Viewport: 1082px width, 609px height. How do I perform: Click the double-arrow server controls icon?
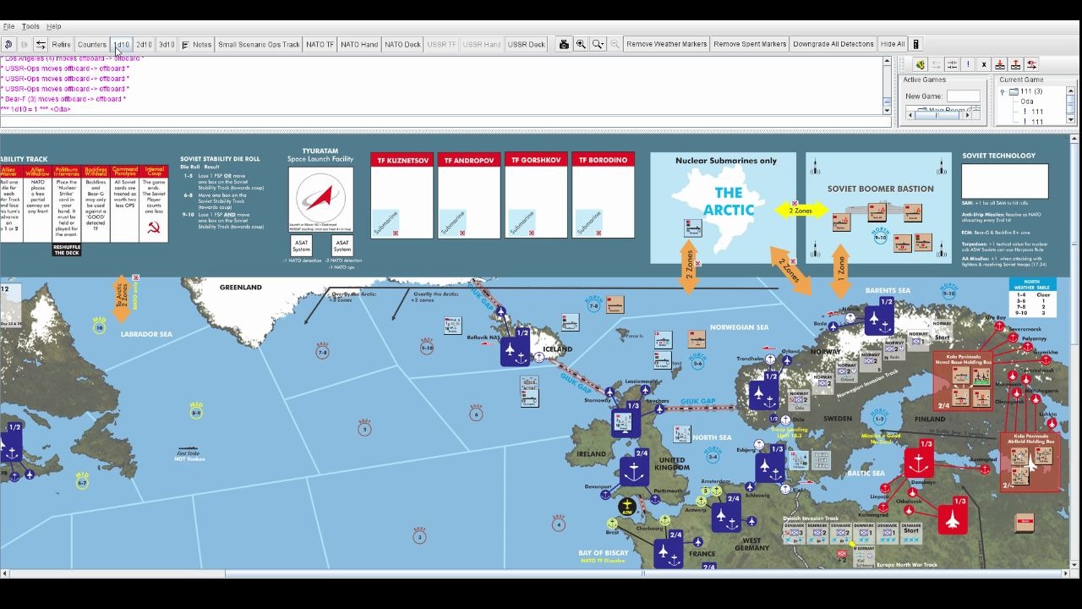click(x=40, y=44)
